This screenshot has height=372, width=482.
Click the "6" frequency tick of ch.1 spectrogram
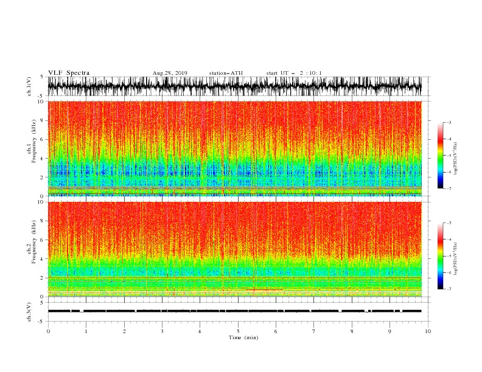point(42,139)
